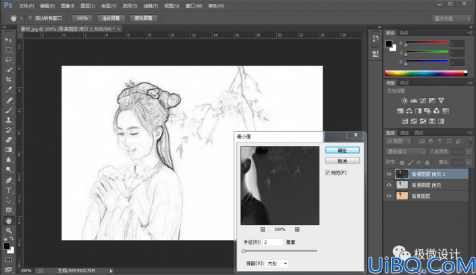
Task: Select the Rectangle shape tool
Action: tap(9, 210)
